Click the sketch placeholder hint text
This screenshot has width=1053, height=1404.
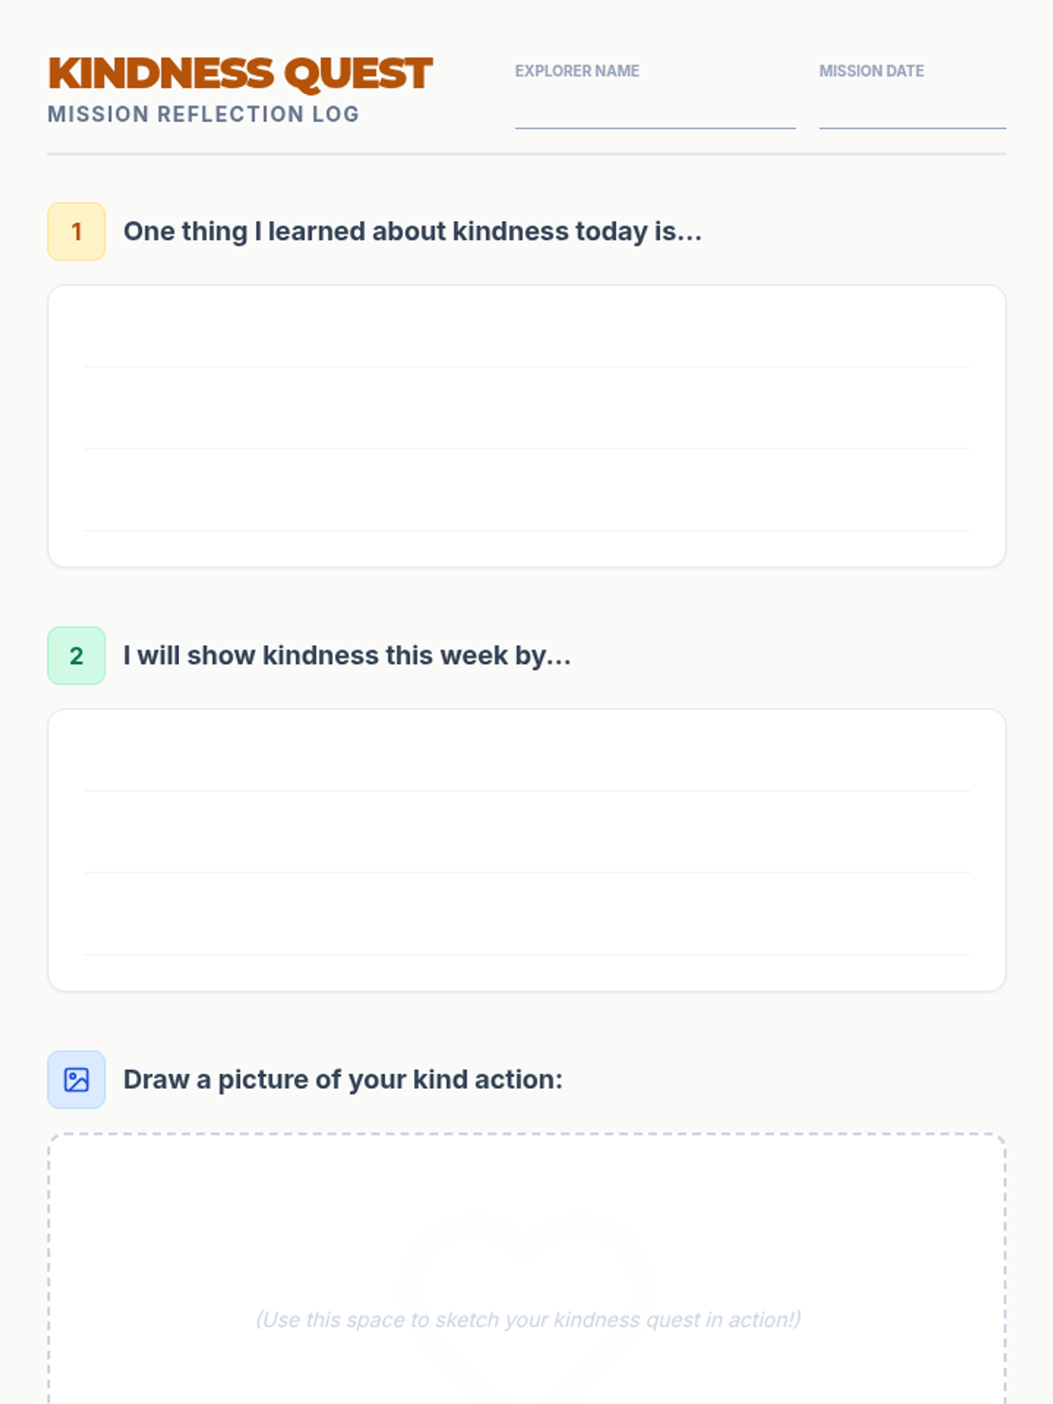pos(527,1320)
